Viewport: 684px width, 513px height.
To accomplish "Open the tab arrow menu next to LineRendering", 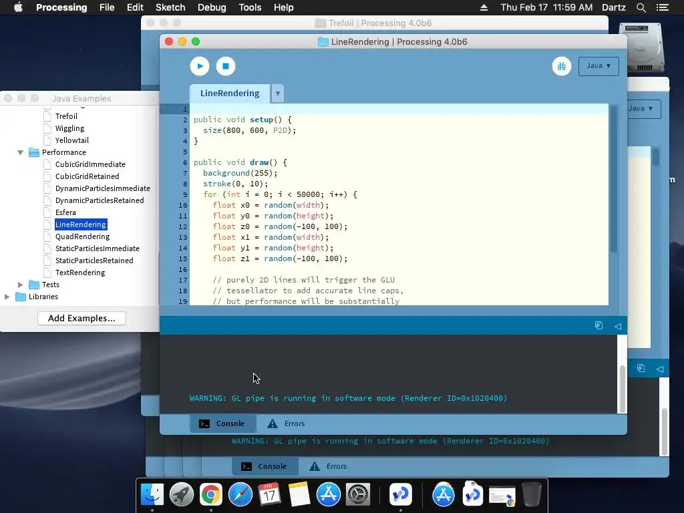I will pyautogui.click(x=277, y=94).
